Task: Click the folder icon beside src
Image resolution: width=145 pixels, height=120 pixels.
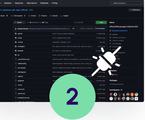Action: pyautogui.click(x=16, y=55)
